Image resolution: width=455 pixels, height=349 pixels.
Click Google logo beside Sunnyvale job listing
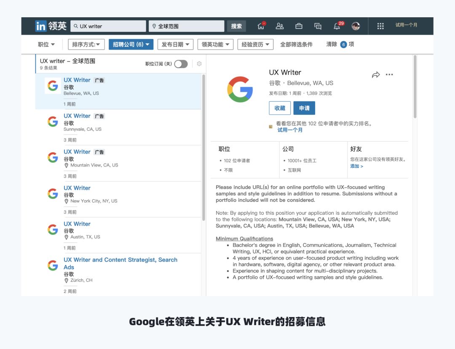click(53, 122)
